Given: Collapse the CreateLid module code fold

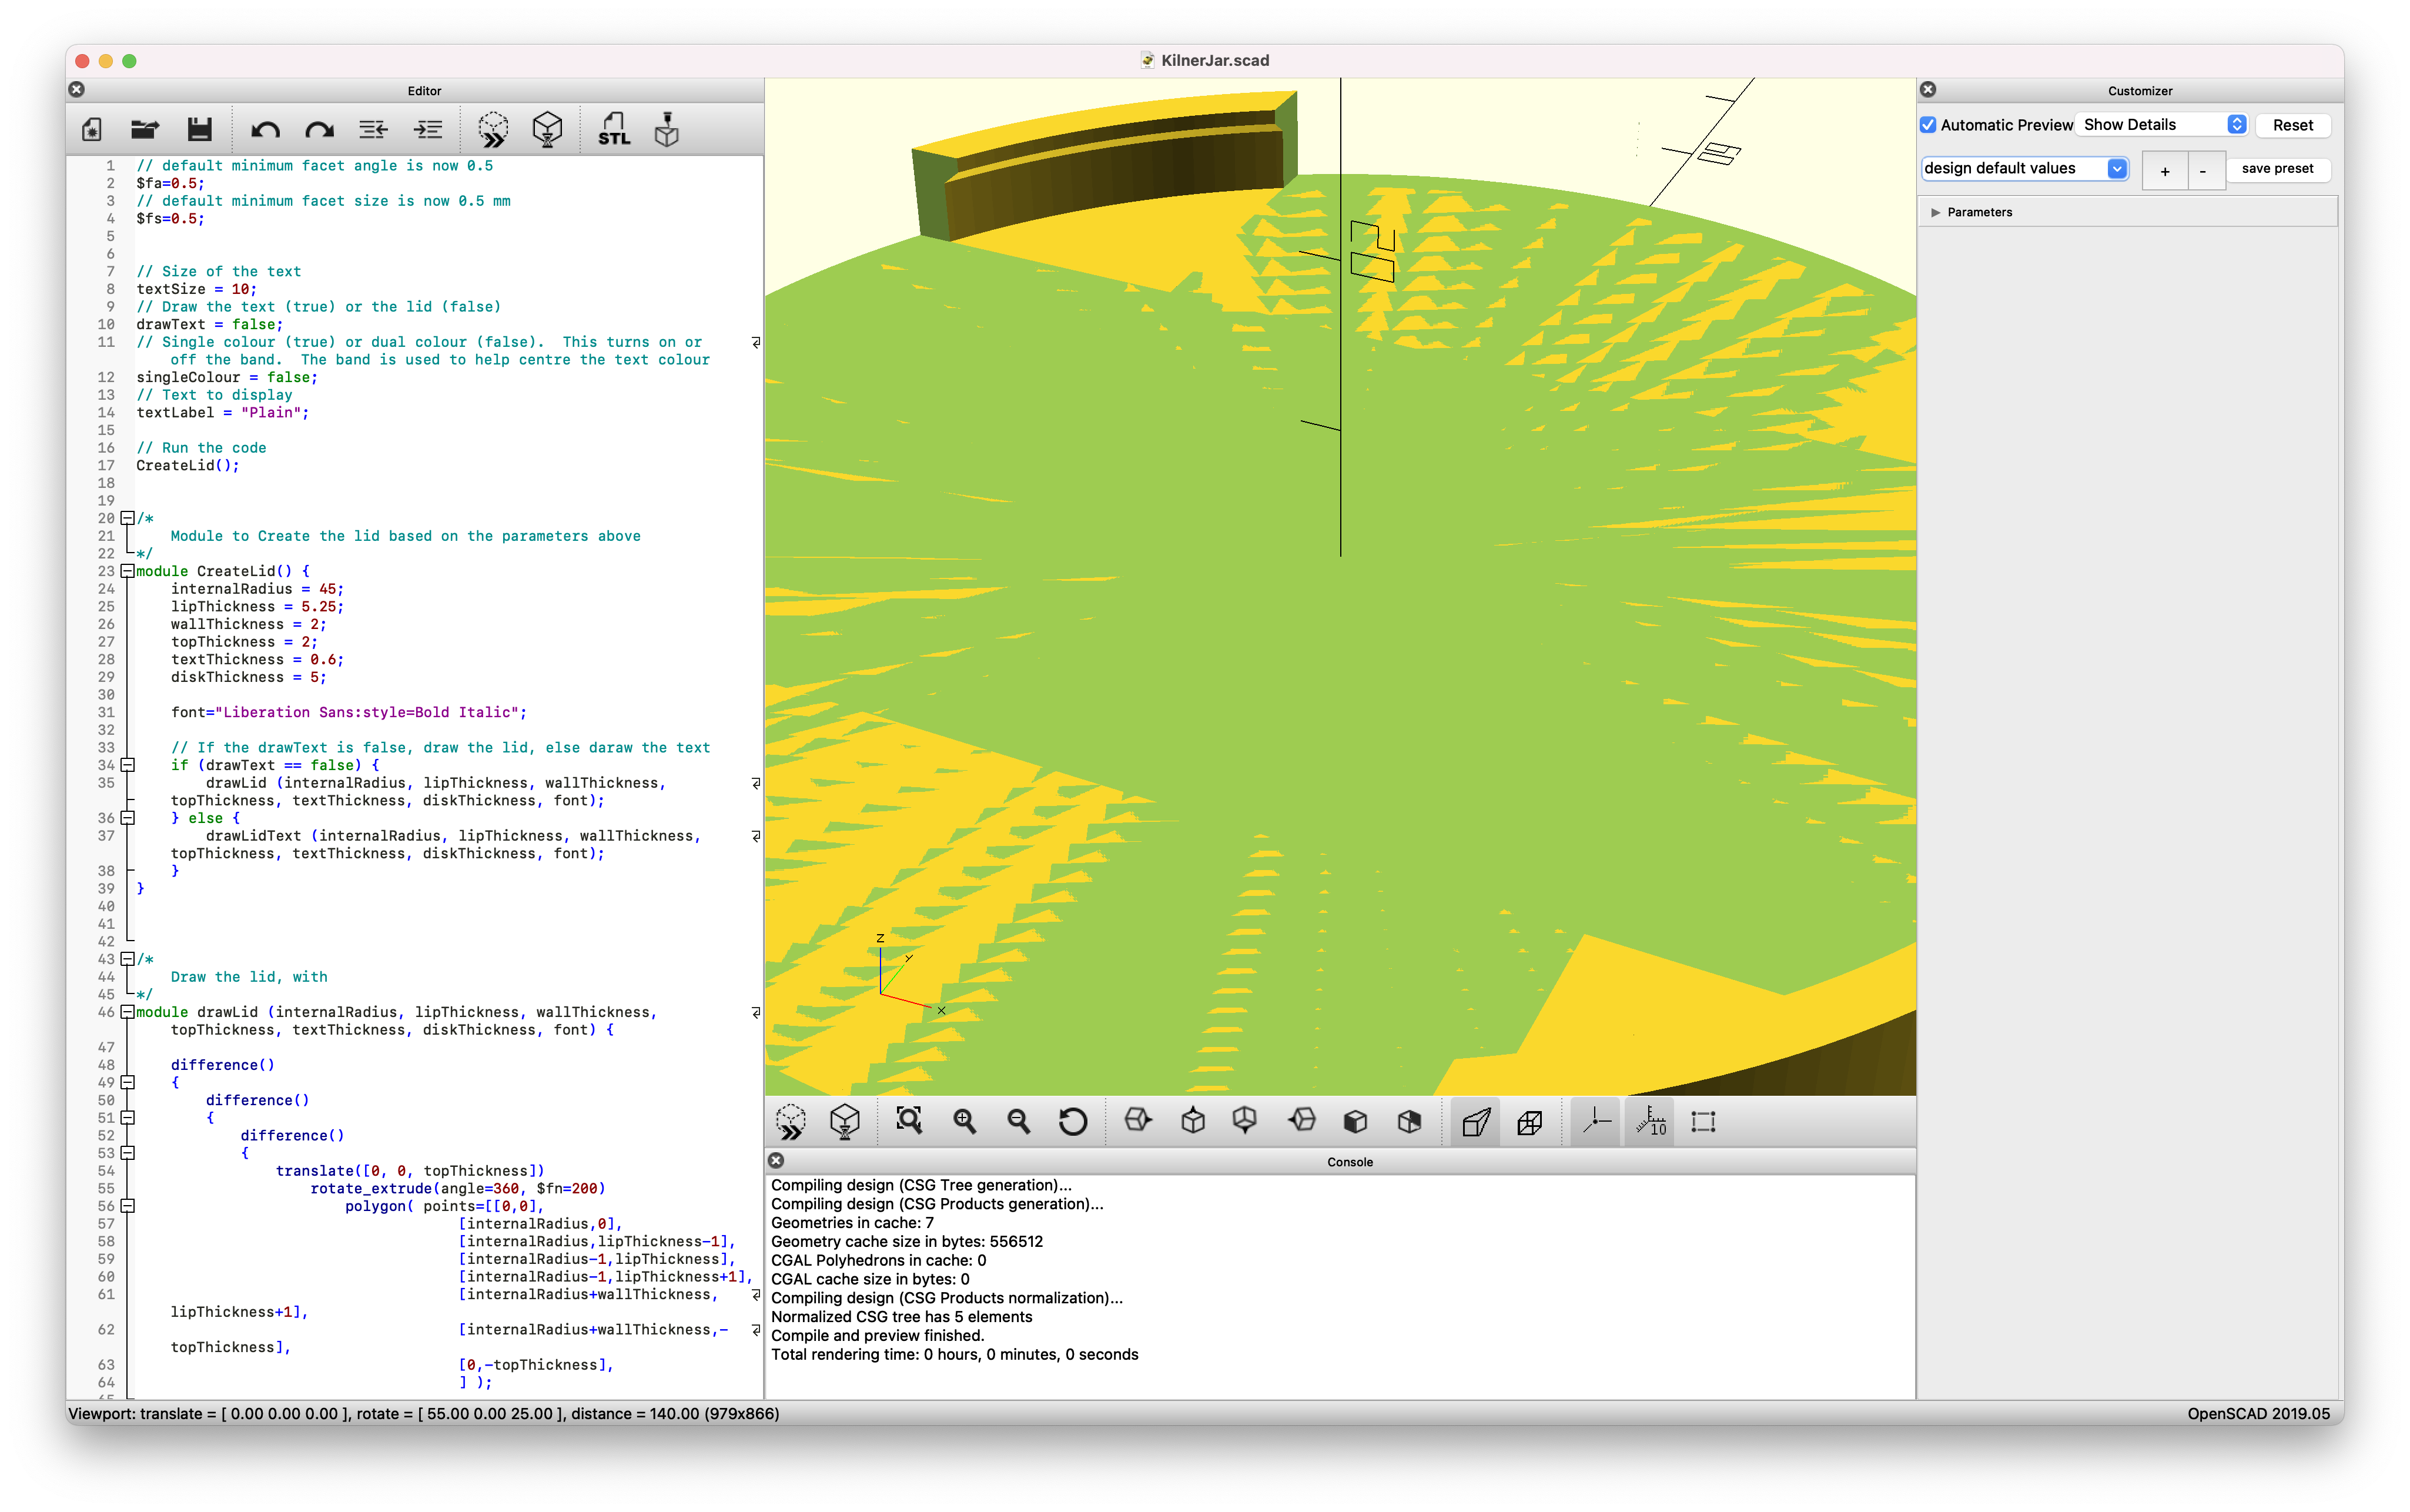Looking at the screenshot, I should 127,571.
